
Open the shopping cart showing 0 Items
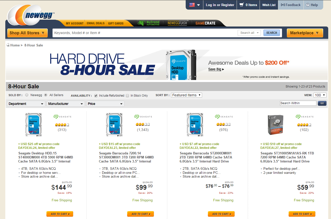pos(248,5)
